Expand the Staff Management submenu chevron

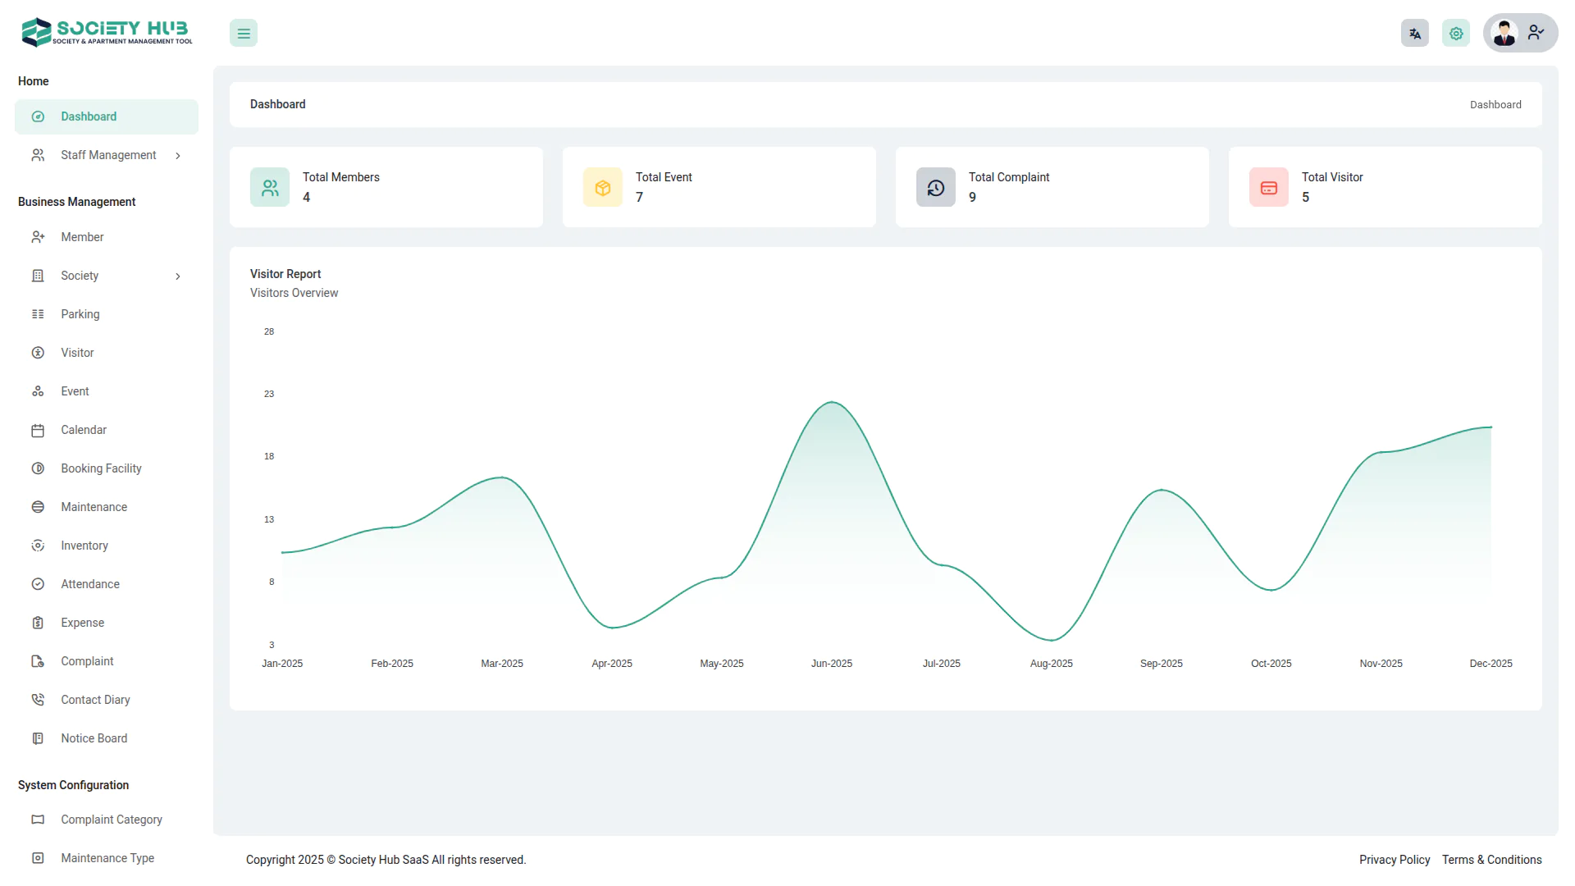pos(178,156)
